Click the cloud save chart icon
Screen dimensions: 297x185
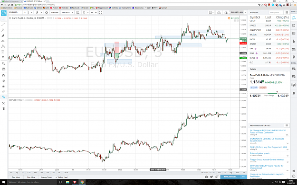tap(219, 12)
